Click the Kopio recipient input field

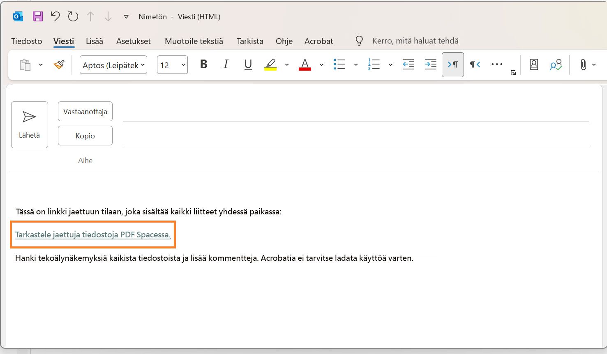(x=356, y=136)
